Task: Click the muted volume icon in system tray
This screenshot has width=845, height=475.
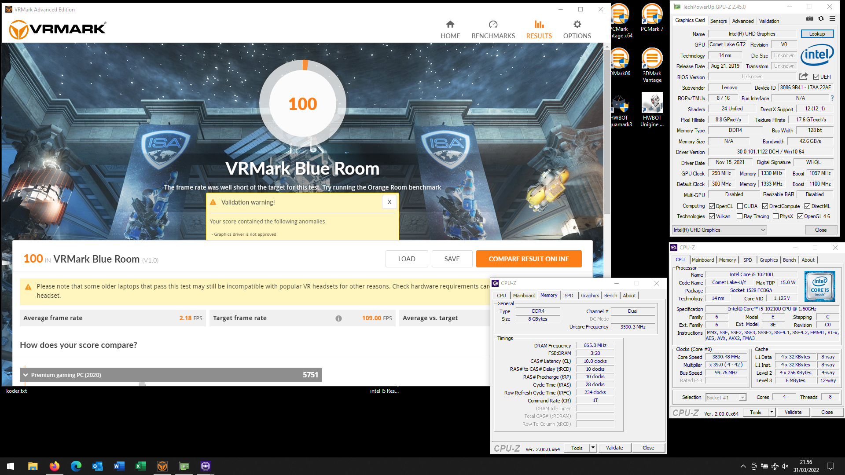Action: (786, 466)
